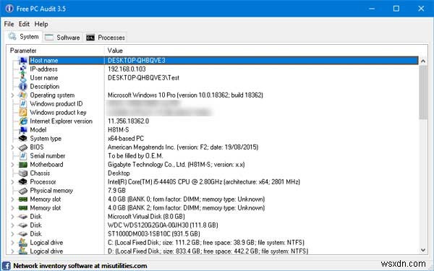Viewport: 434px width, 271px height.
Task: Click the BANK 2 Memory slot icon
Action: pos(23,207)
